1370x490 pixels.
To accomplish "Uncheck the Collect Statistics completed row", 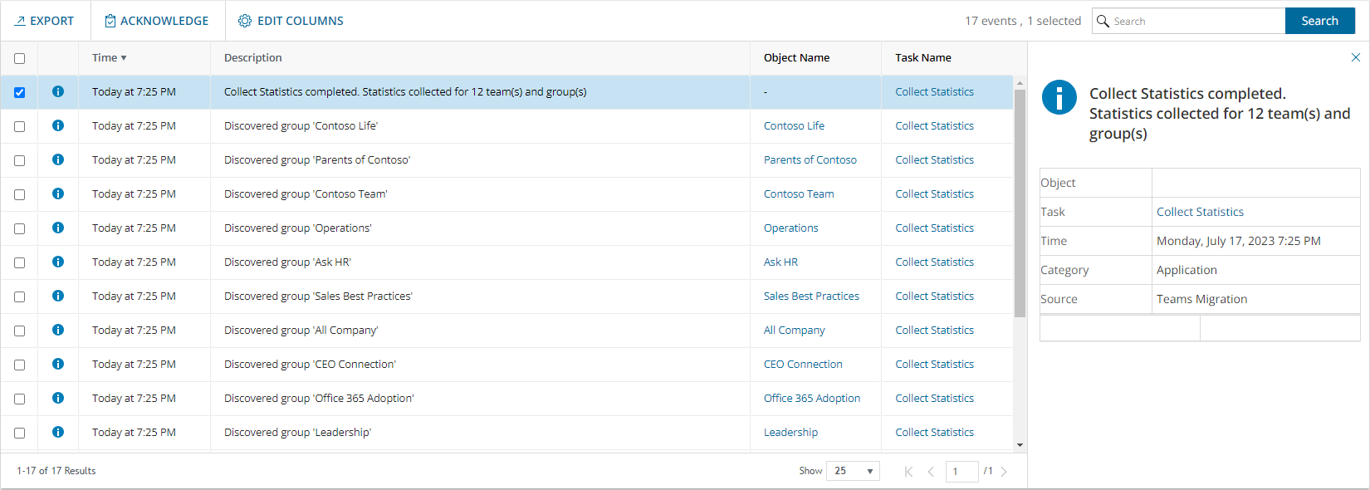I will point(20,92).
